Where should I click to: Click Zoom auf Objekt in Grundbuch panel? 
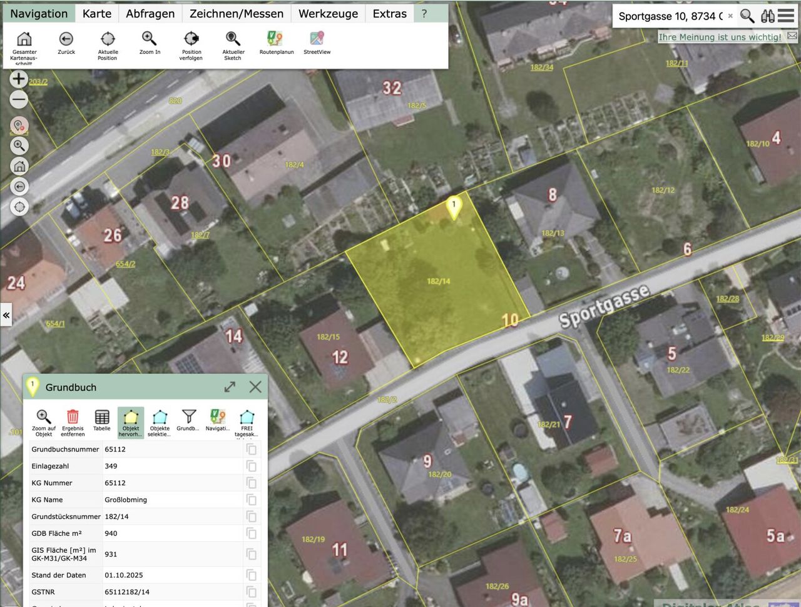tap(43, 417)
